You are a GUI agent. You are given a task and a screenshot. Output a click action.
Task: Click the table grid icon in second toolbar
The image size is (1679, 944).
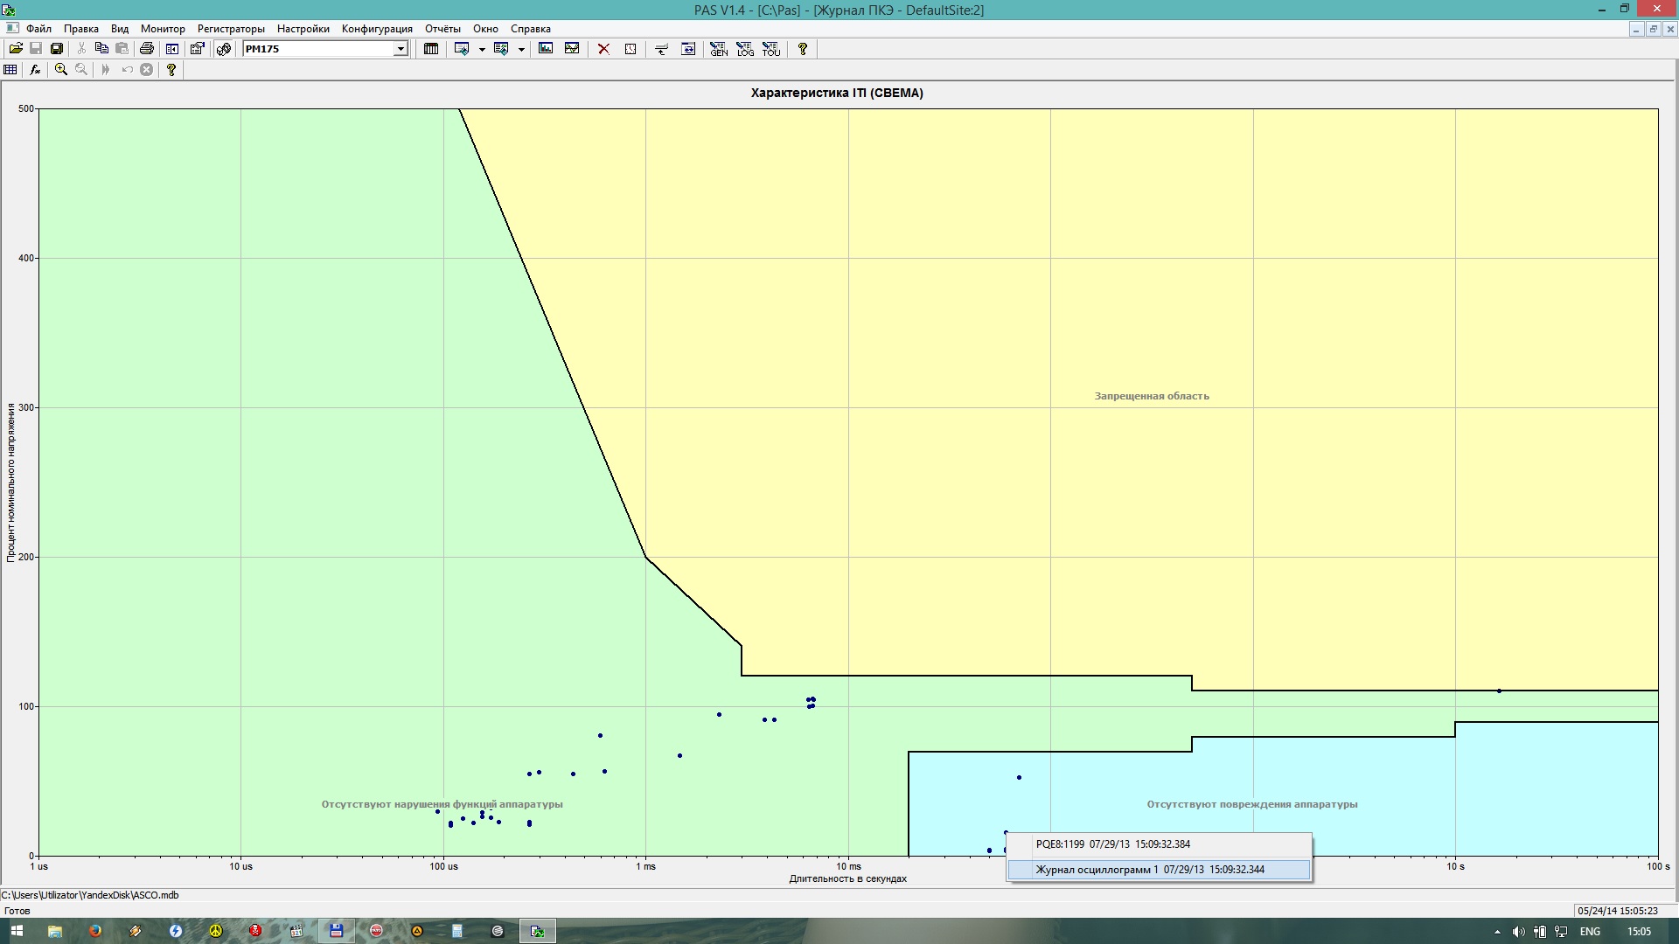[10, 69]
